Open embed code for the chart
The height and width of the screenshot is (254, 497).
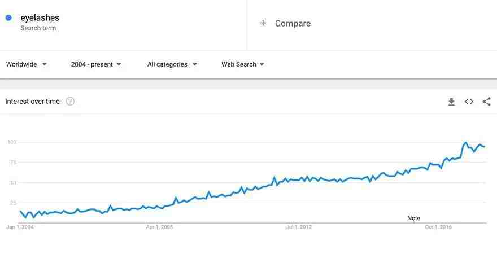pos(469,102)
